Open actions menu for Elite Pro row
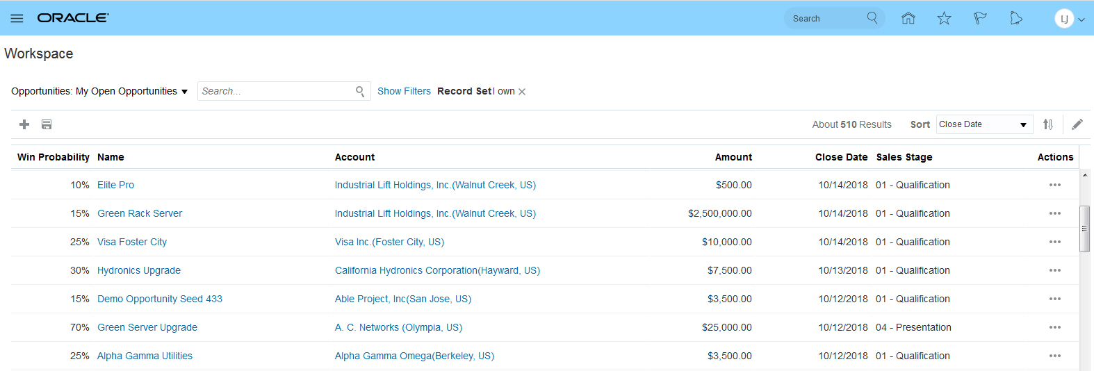Viewport: 1094px width, 371px height. click(1055, 185)
